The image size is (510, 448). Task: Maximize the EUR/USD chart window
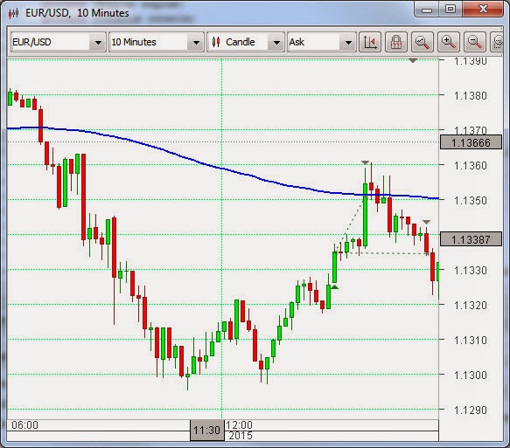click(451, 10)
